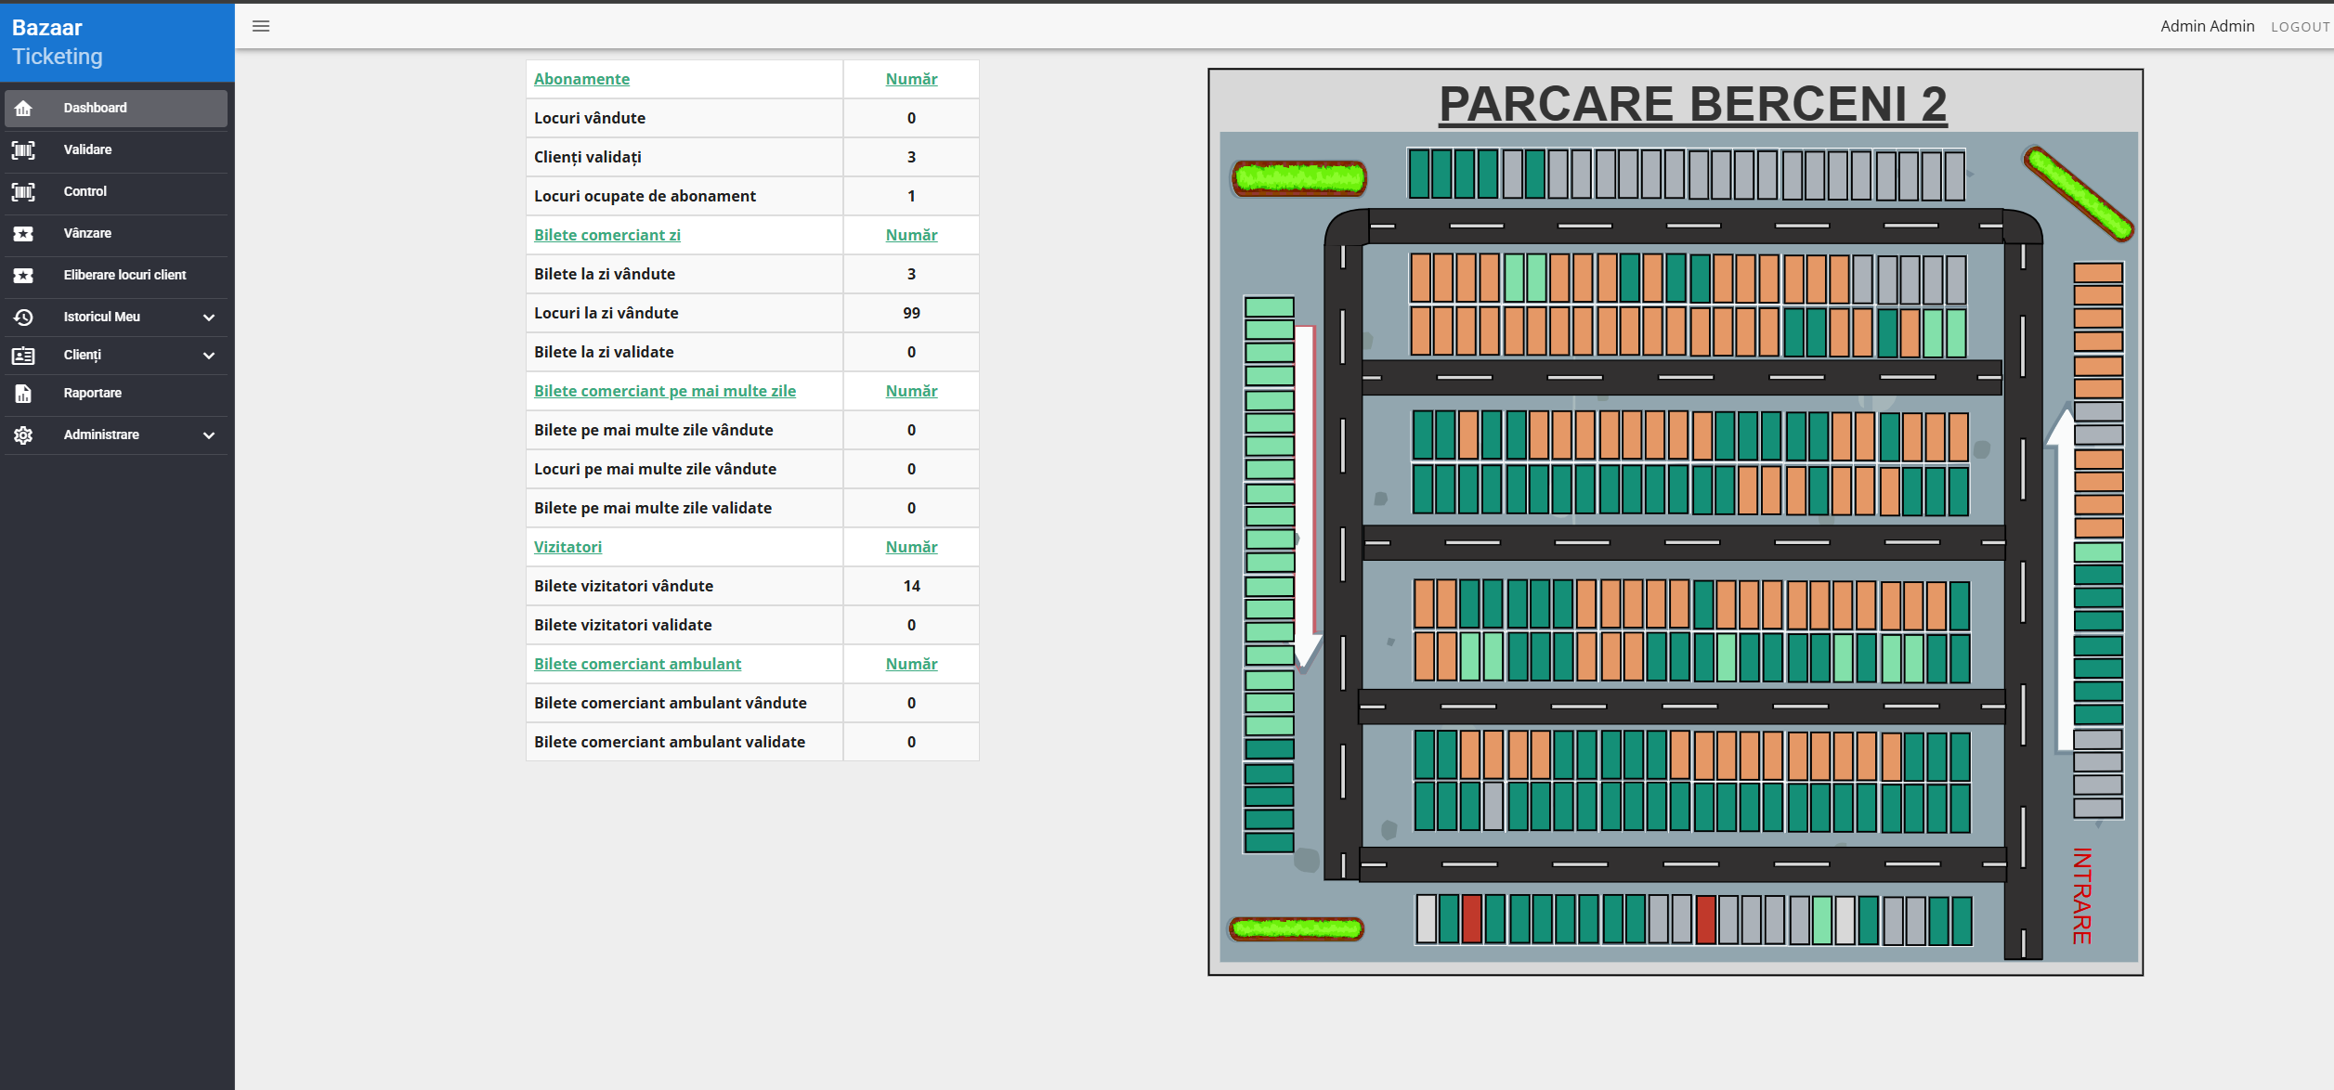Click the Locuri ocupate de abonament label

coord(645,196)
